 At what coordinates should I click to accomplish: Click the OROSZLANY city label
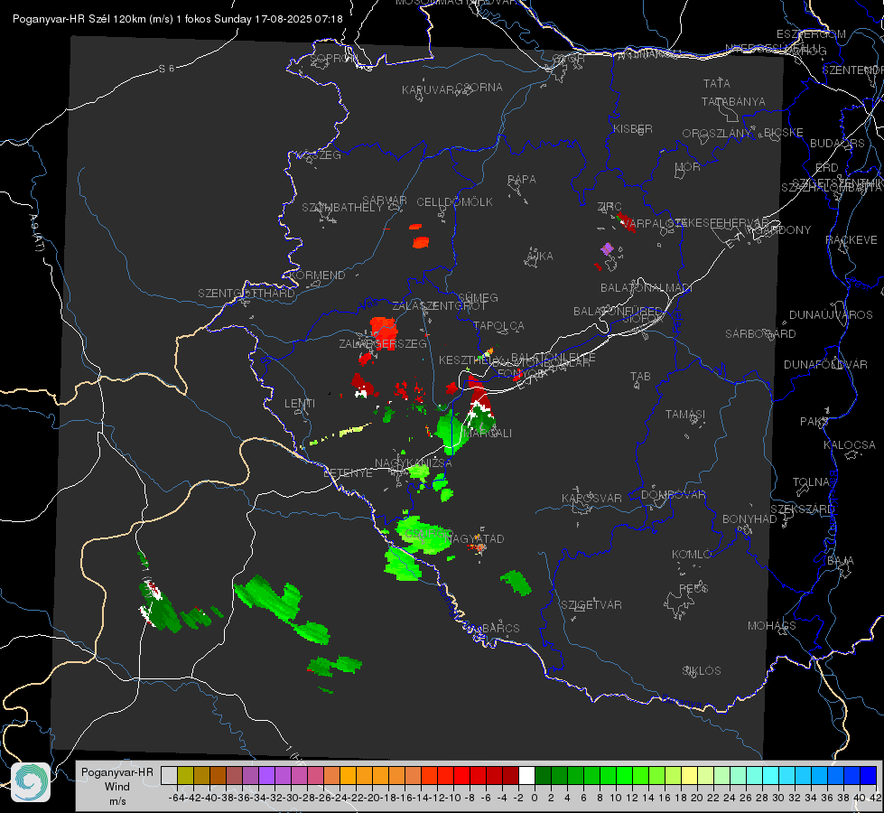coord(717,134)
